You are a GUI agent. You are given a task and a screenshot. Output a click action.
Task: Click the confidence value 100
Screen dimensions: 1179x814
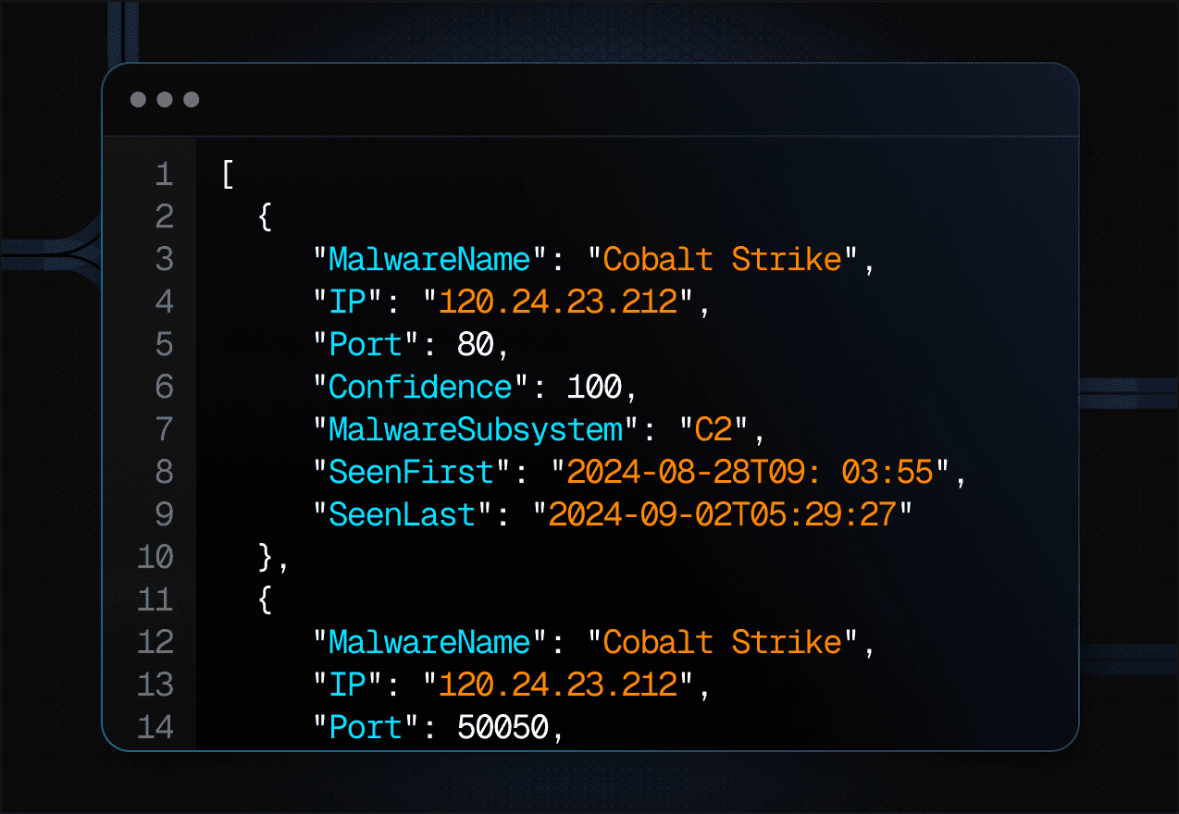point(594,387)
